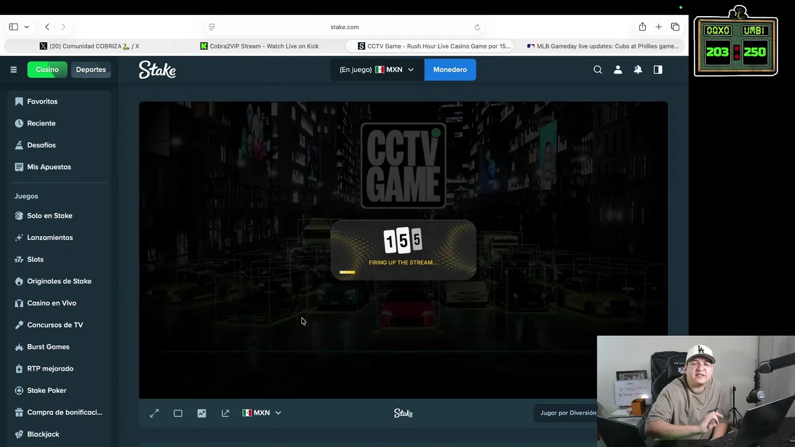Click the Originales de Stake flame icon
Screen dimensions: 795x447
(19, 281)
